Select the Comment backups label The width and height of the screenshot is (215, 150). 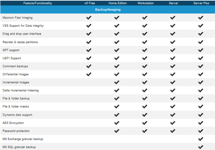(x=15, y=66)
